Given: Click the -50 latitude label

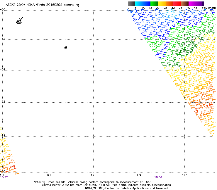Looking at the screenshot, I should (x=3, y=10).
